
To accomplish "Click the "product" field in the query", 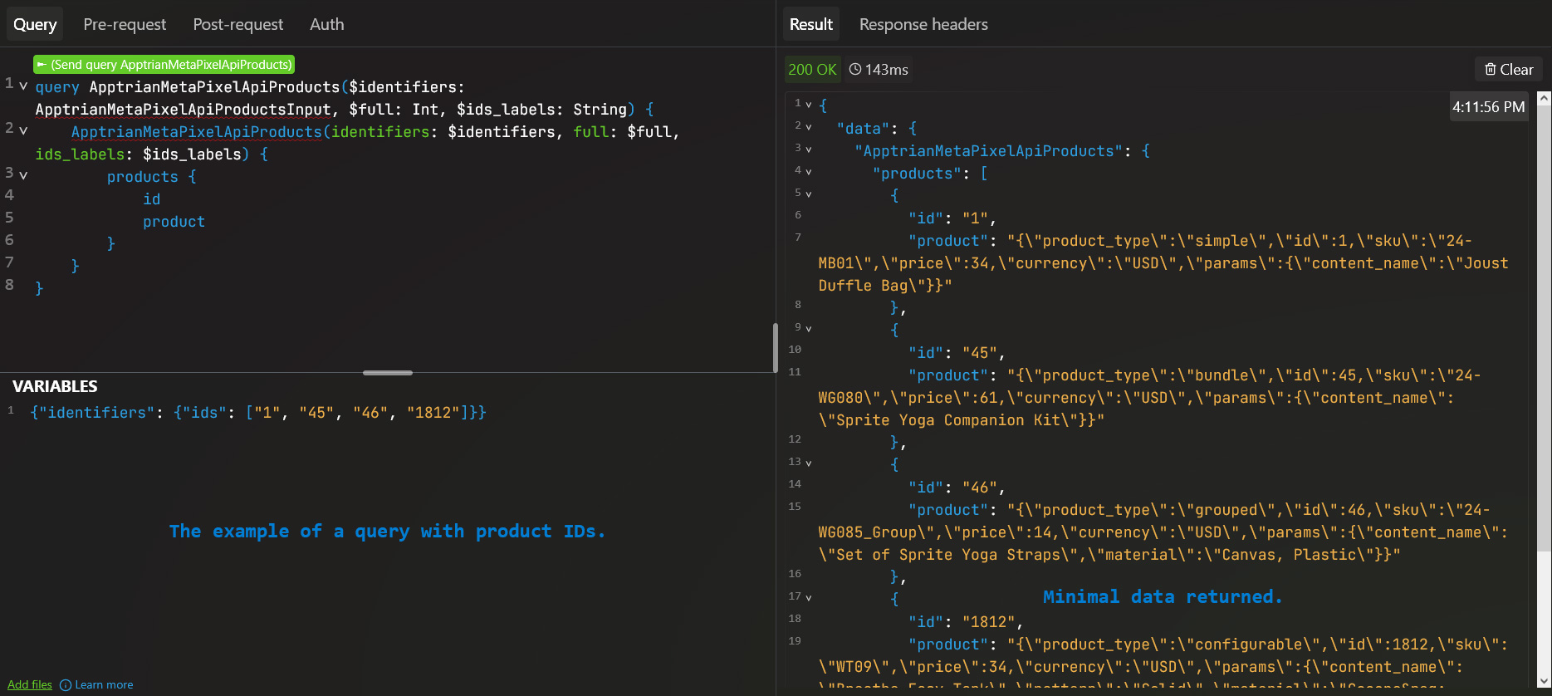I will [x=174, y=222].
